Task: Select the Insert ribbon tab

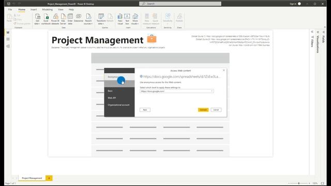Action: (34, 9)
